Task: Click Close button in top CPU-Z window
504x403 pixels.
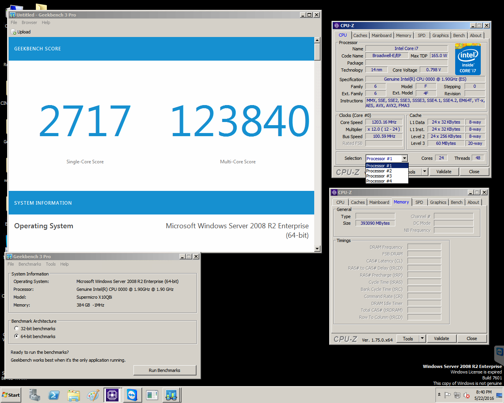Action: 474,172
